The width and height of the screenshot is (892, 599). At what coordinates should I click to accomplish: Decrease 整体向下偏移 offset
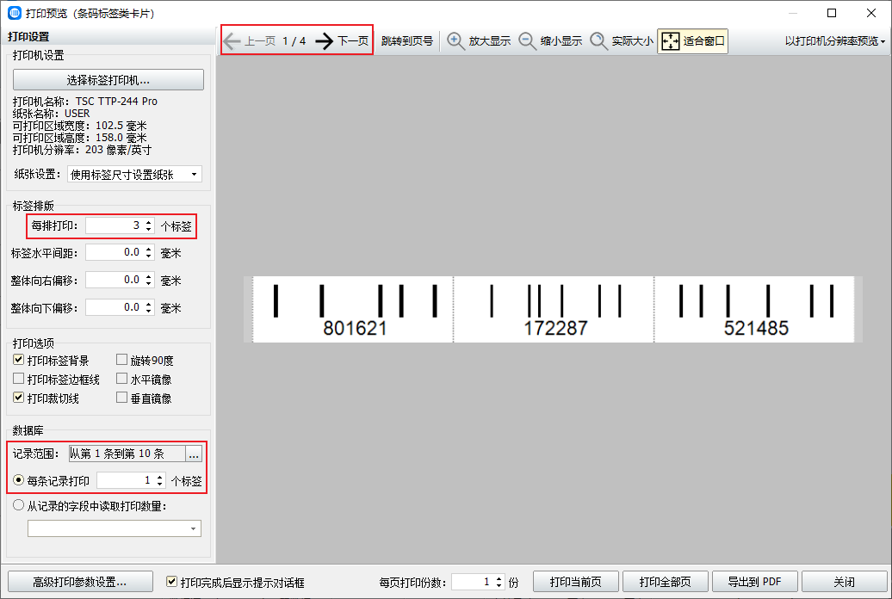point(148,312)
